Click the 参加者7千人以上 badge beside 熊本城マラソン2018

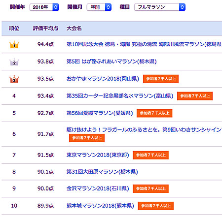[156, 206]
